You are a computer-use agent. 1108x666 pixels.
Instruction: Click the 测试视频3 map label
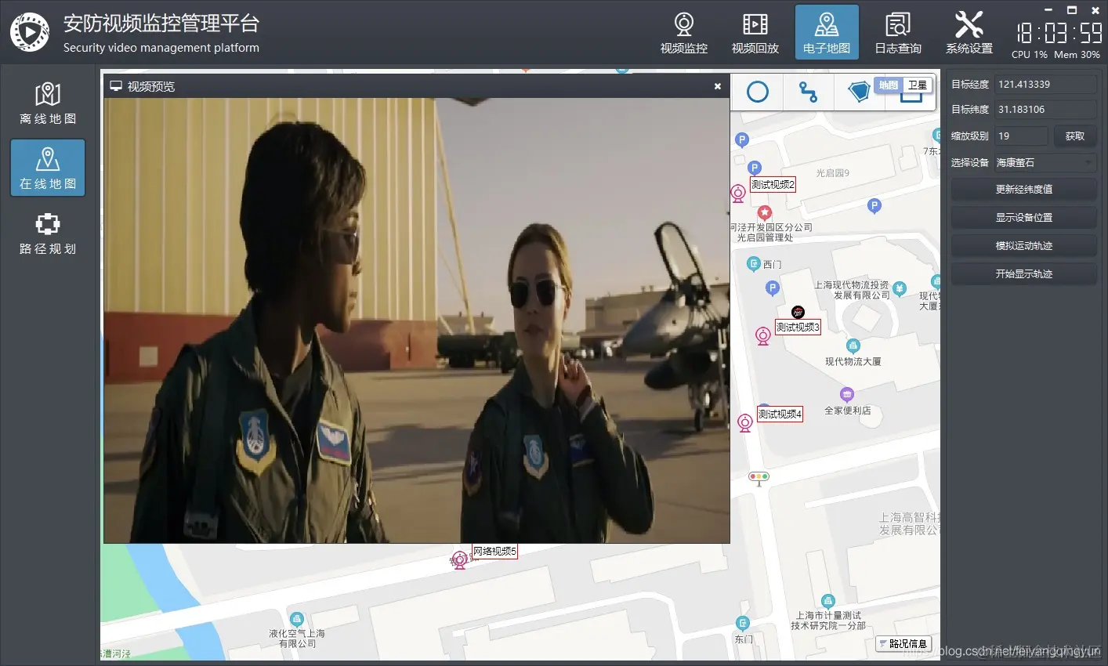tap(798, 327)
